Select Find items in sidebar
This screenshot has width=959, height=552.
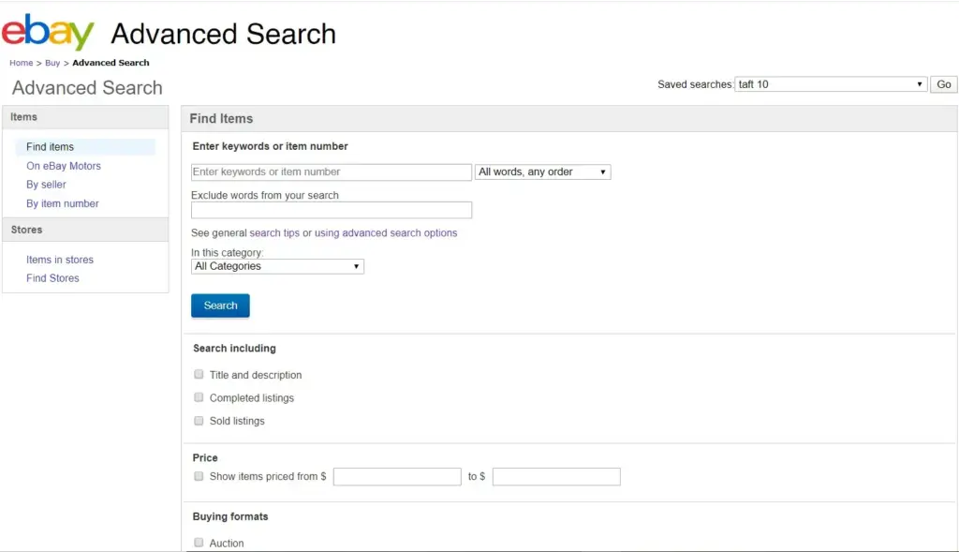tap(51, 147)
